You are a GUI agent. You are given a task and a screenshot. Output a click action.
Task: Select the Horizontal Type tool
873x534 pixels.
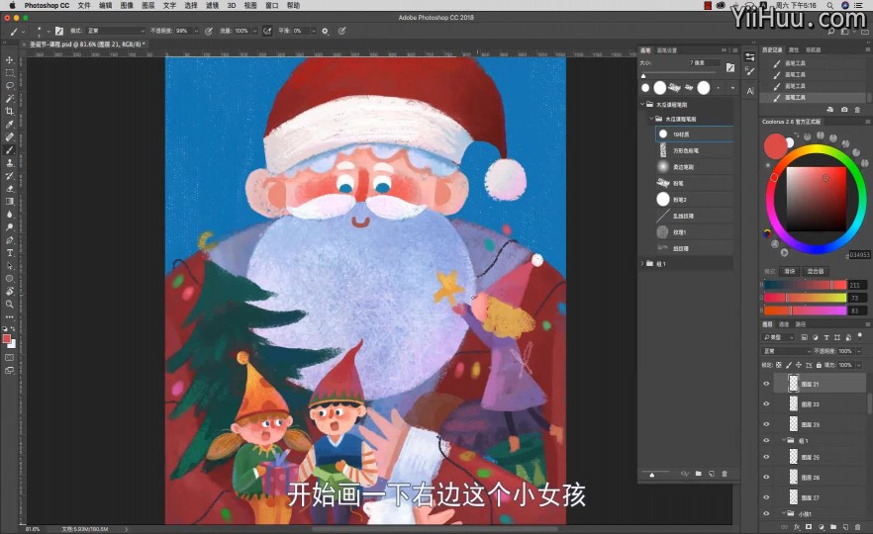pos(10,253)
